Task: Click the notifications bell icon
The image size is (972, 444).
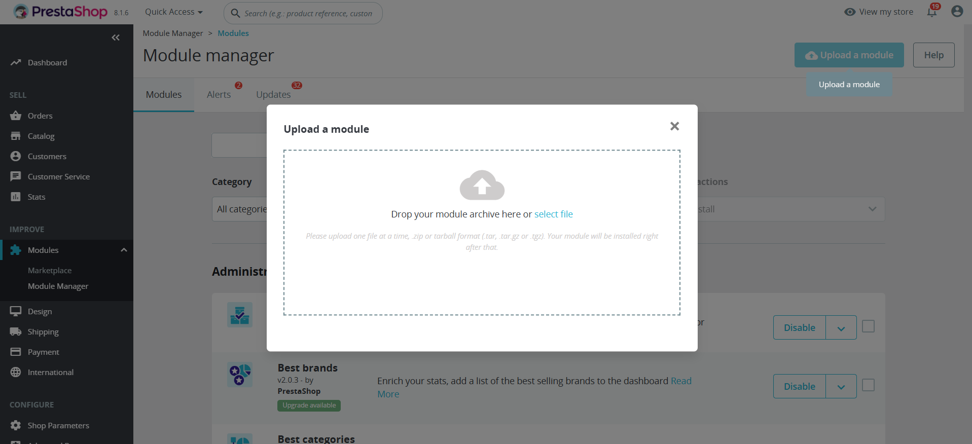Action: pos(932,12)
